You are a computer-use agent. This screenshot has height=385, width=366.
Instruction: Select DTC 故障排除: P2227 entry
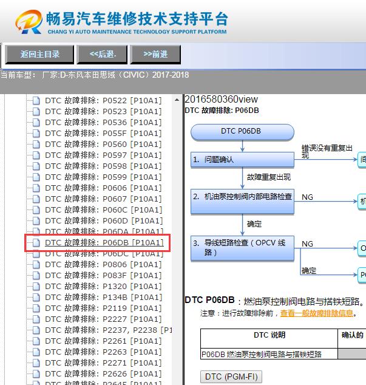point(103,319)
